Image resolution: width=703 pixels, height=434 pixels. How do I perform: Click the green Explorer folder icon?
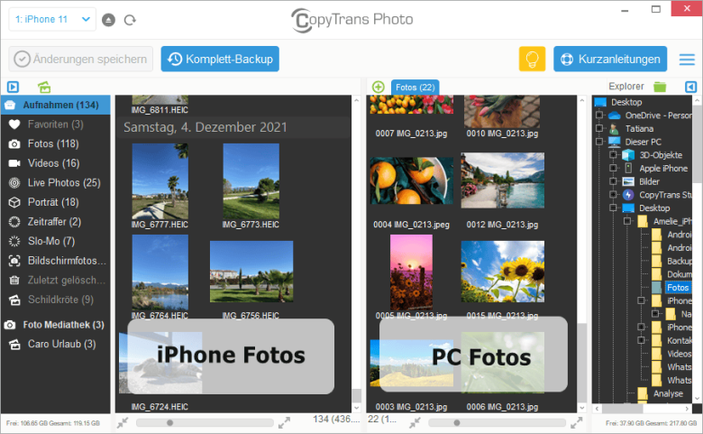click(x=660, y=87)
